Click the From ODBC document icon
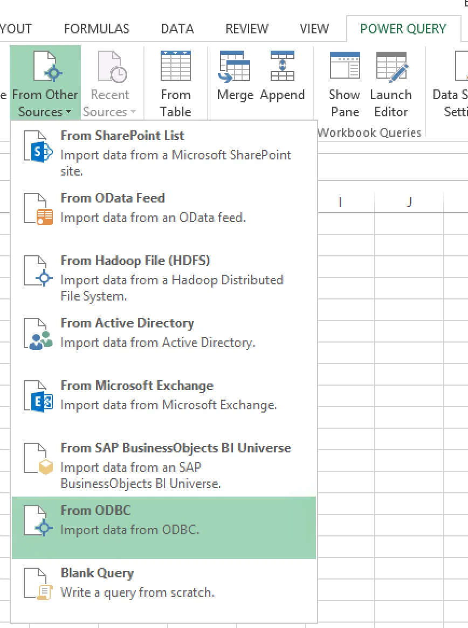The image size is (468, 628). coord(38,521)
